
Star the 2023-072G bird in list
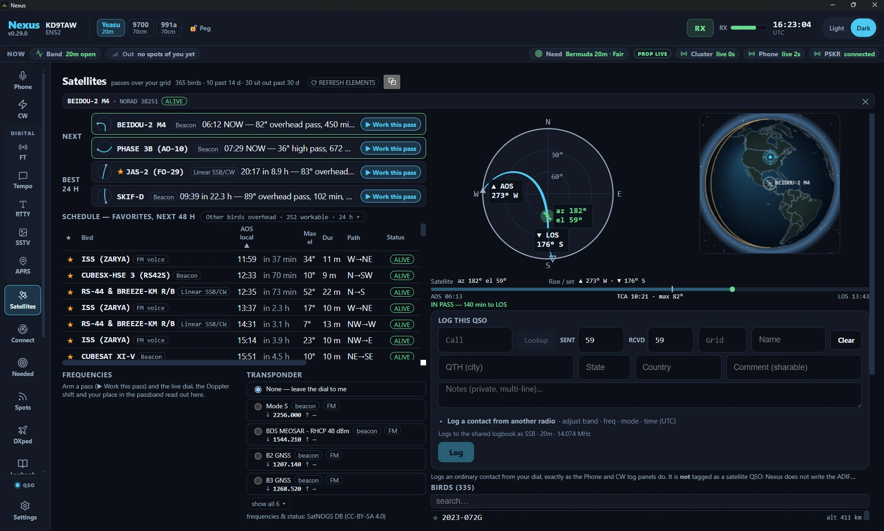click(435, 518)
